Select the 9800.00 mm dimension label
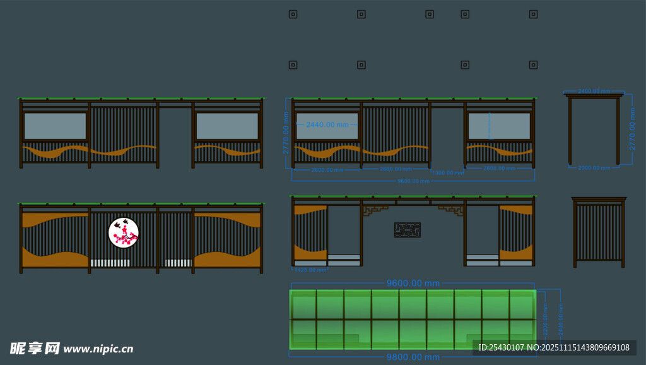 pos(413,357)
